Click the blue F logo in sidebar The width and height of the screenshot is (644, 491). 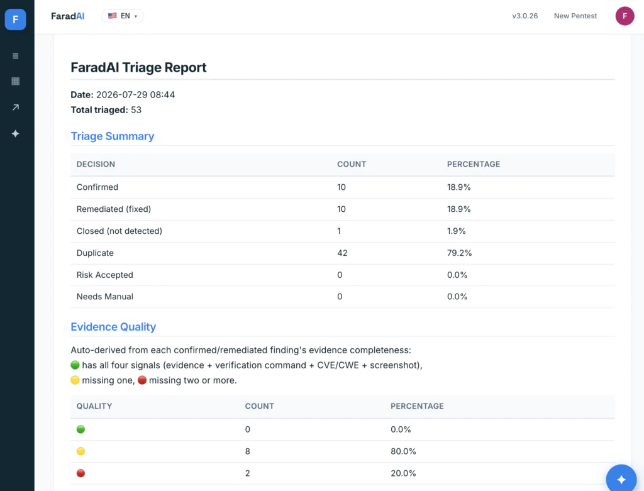click(15, 19)
